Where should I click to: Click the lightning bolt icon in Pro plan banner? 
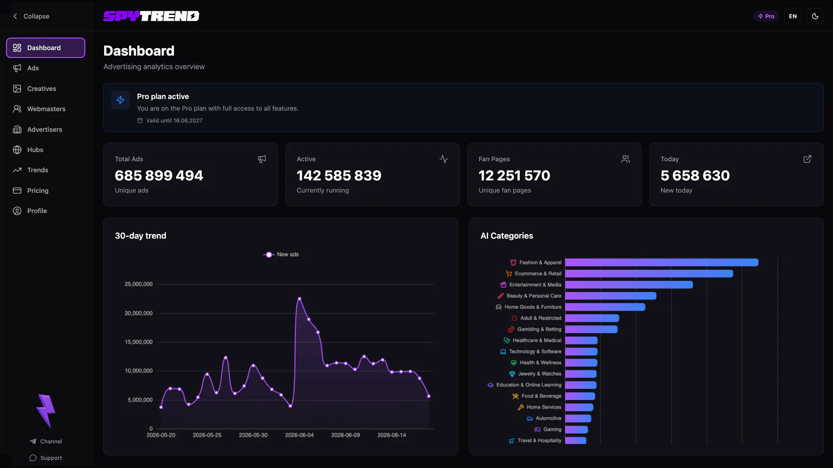[x=120, y=100]
